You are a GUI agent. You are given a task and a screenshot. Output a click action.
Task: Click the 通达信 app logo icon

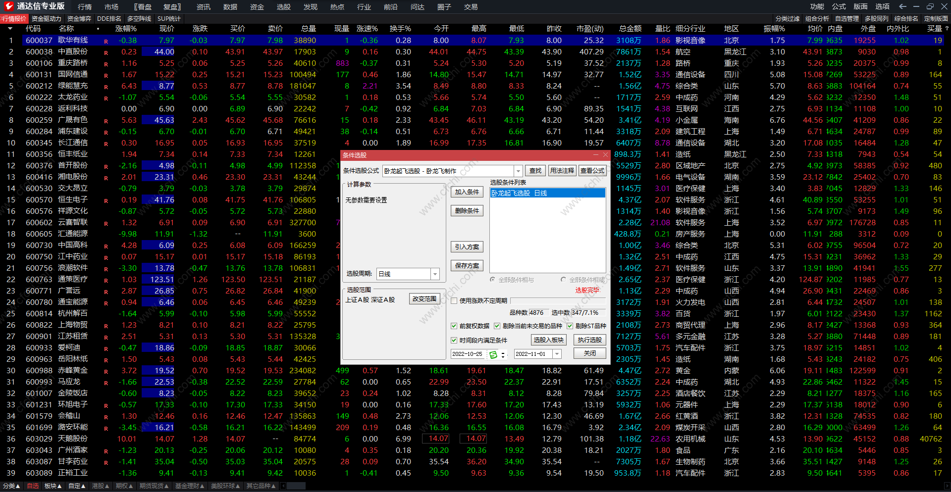pyautogui.click(x=8, y=6)
